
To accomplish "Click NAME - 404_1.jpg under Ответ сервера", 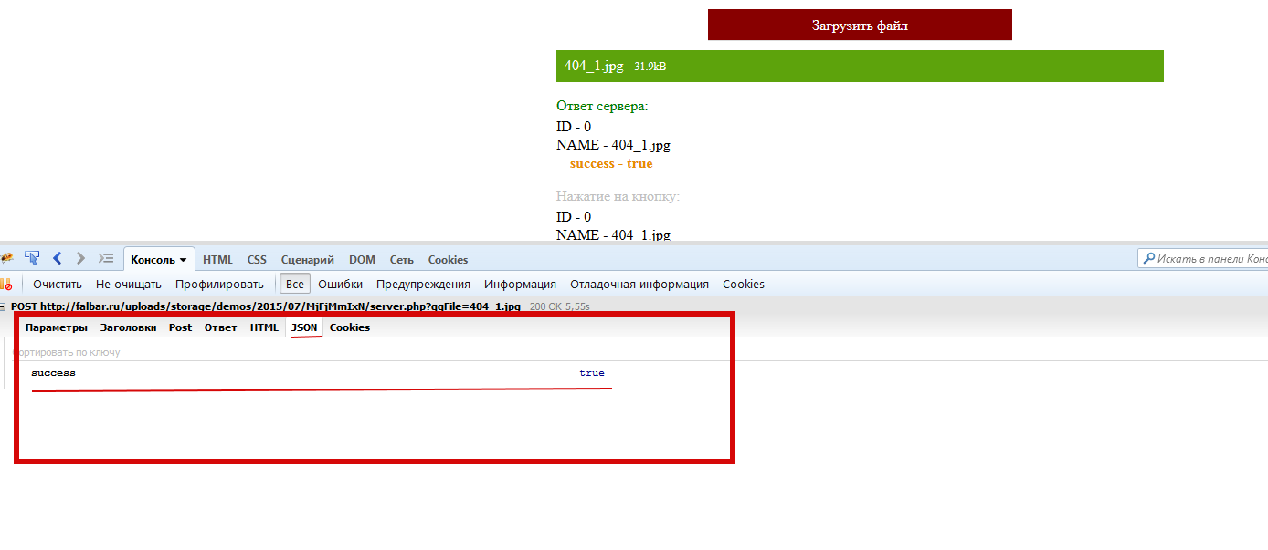I will point(613,145).
